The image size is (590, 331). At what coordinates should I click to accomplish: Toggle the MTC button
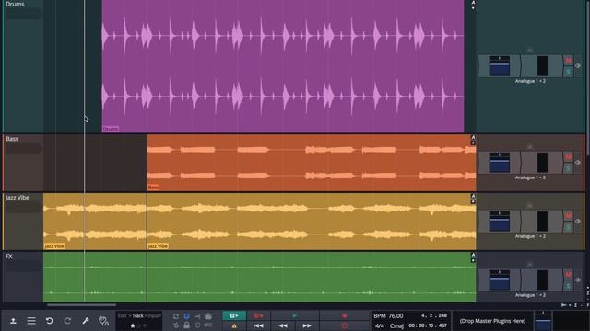(x=208, y=325)
